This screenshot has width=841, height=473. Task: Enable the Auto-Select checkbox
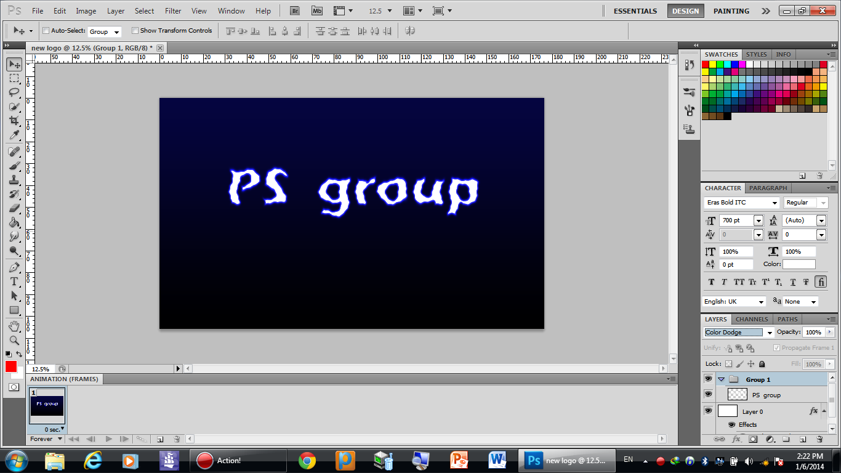(46, 31)
